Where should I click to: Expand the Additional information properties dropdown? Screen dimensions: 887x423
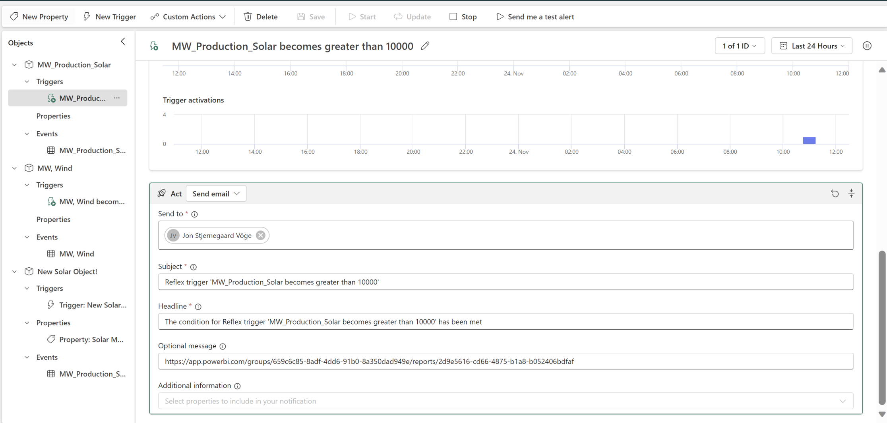tap(842, 401)
